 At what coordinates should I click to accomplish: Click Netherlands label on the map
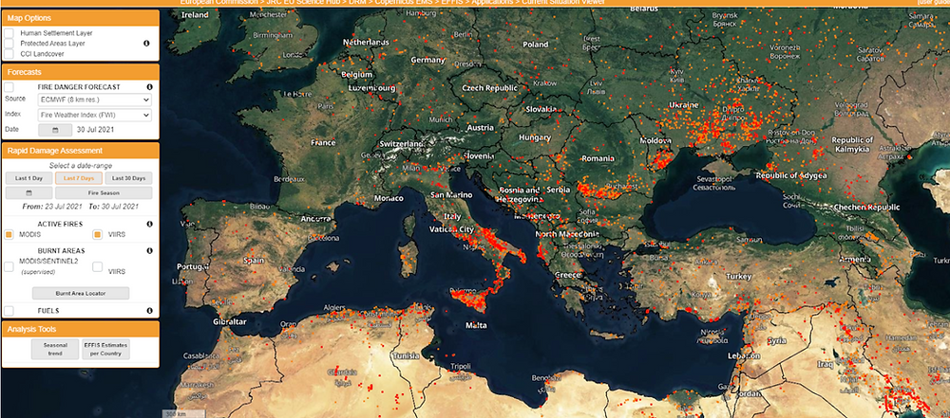click(x=366, y=43)
